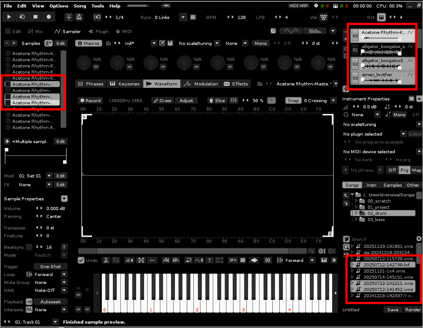Open the Tools menu
Screen dimensions: 423x328
98,6
